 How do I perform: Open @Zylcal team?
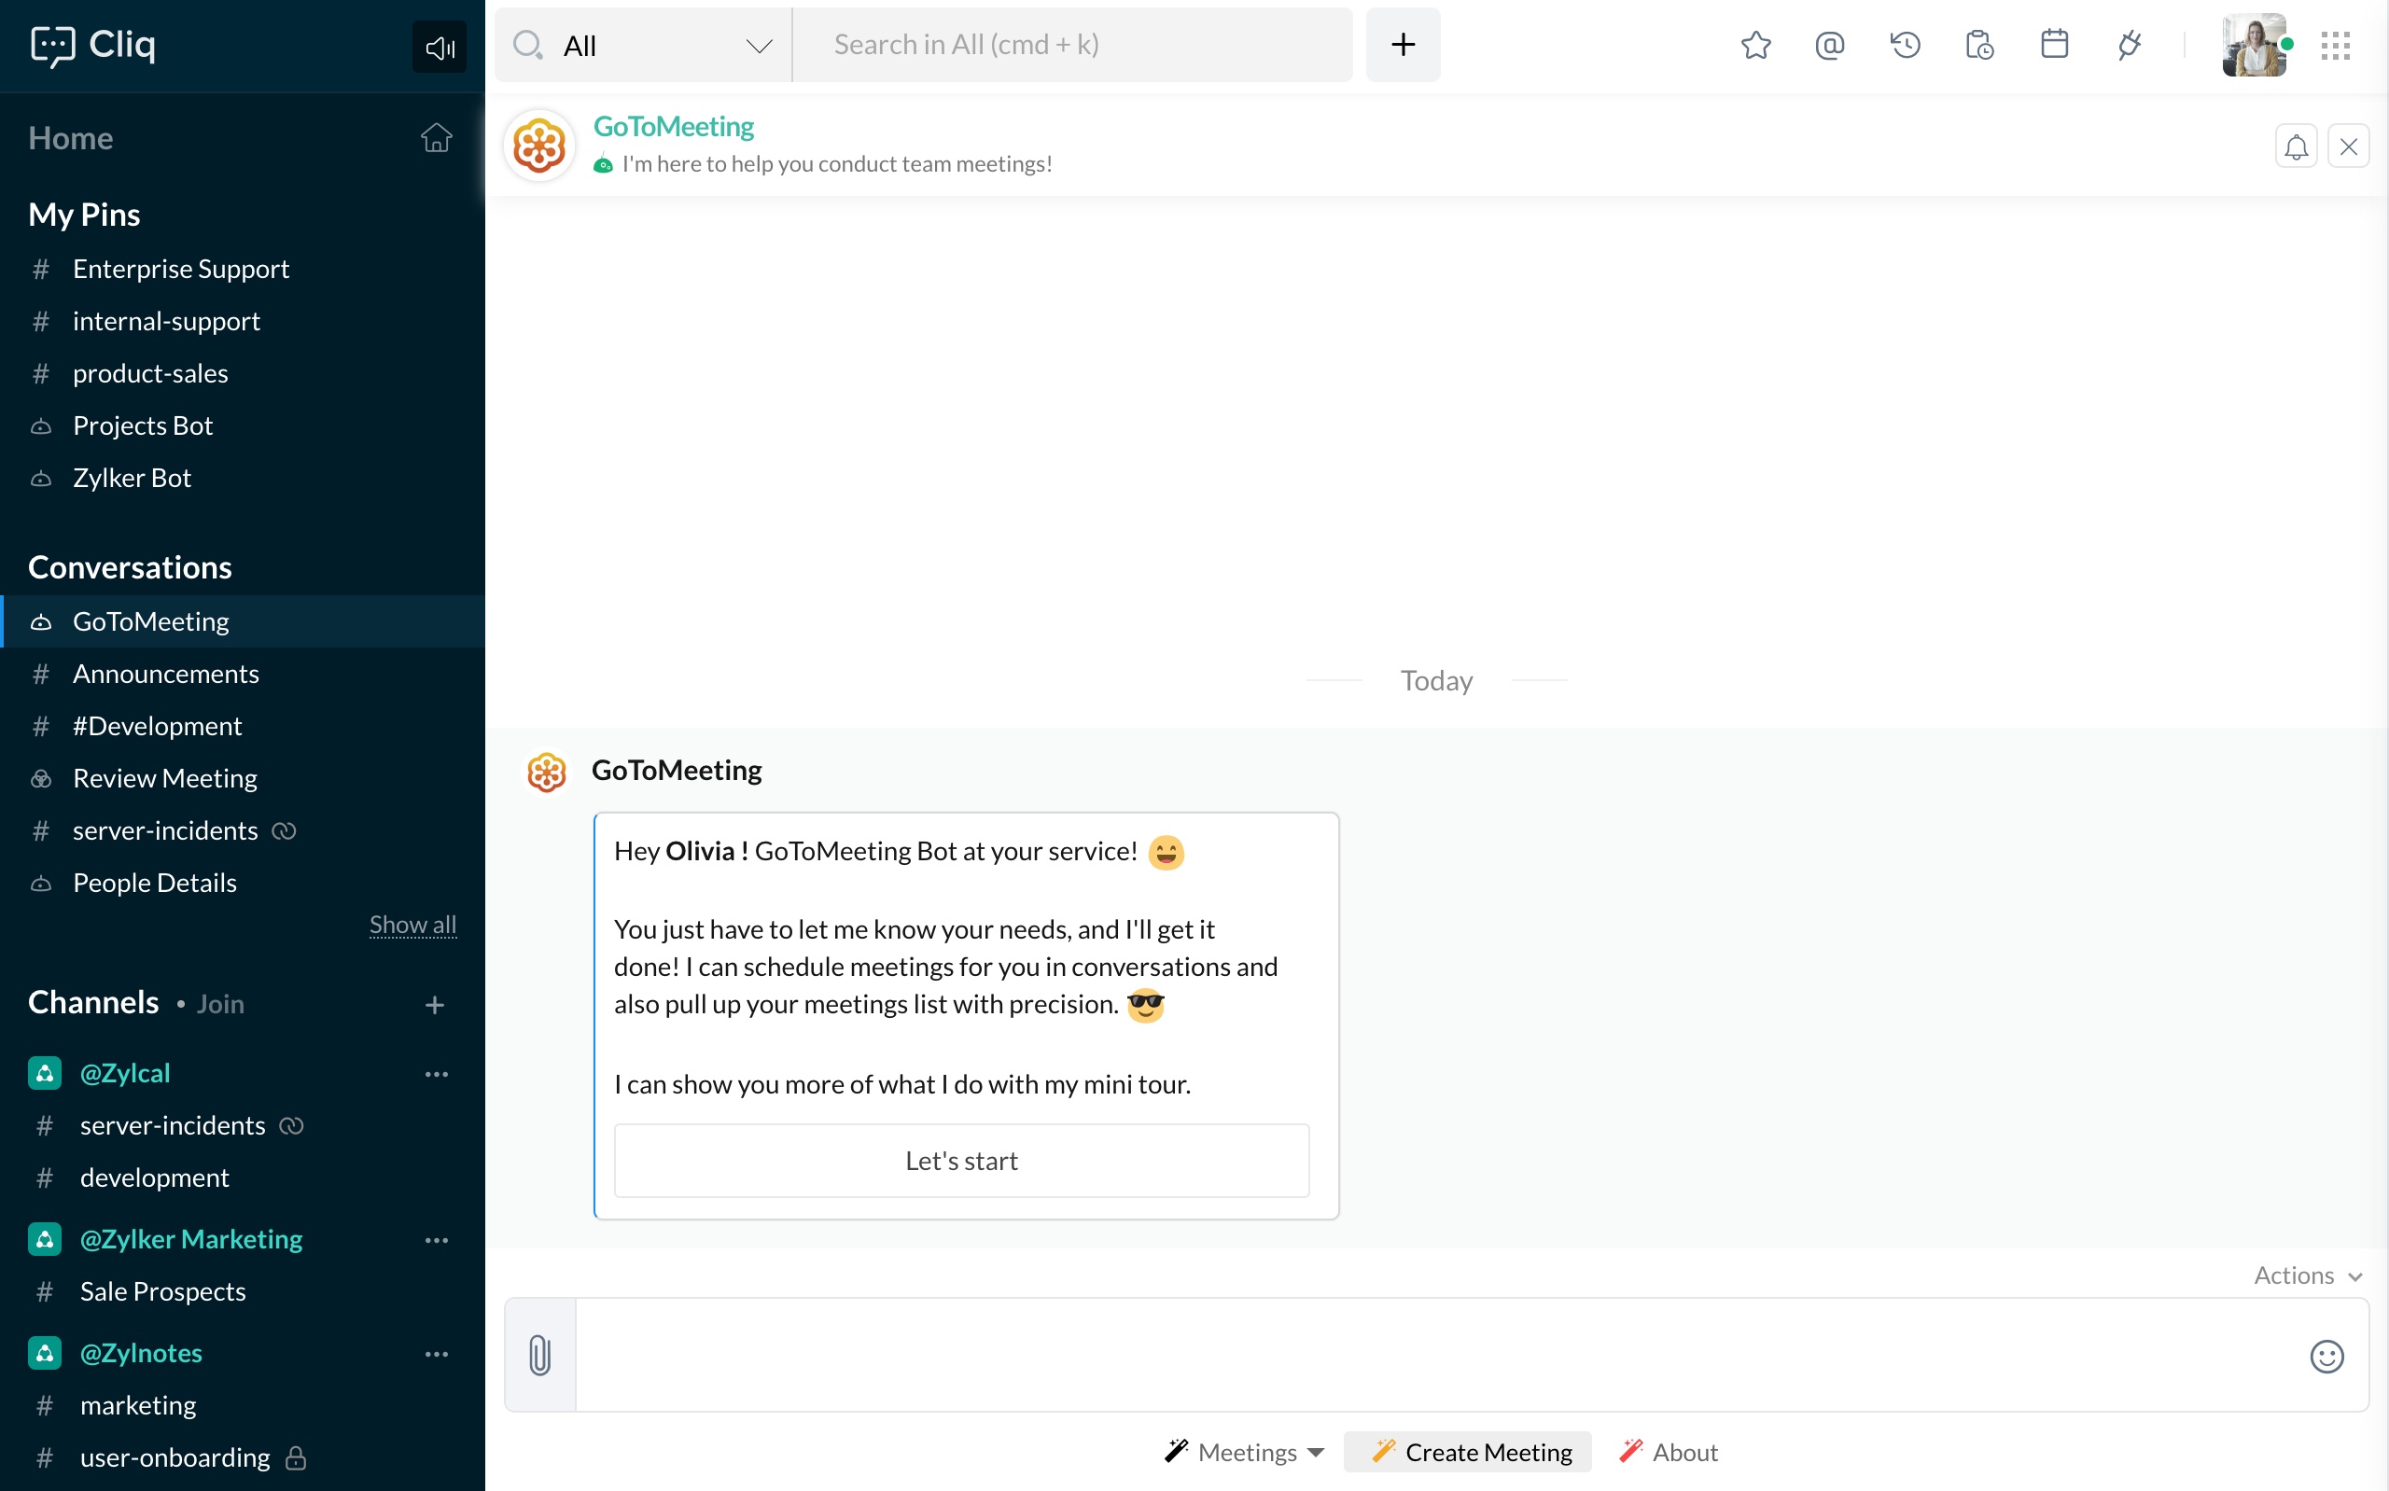(125, 1073)
